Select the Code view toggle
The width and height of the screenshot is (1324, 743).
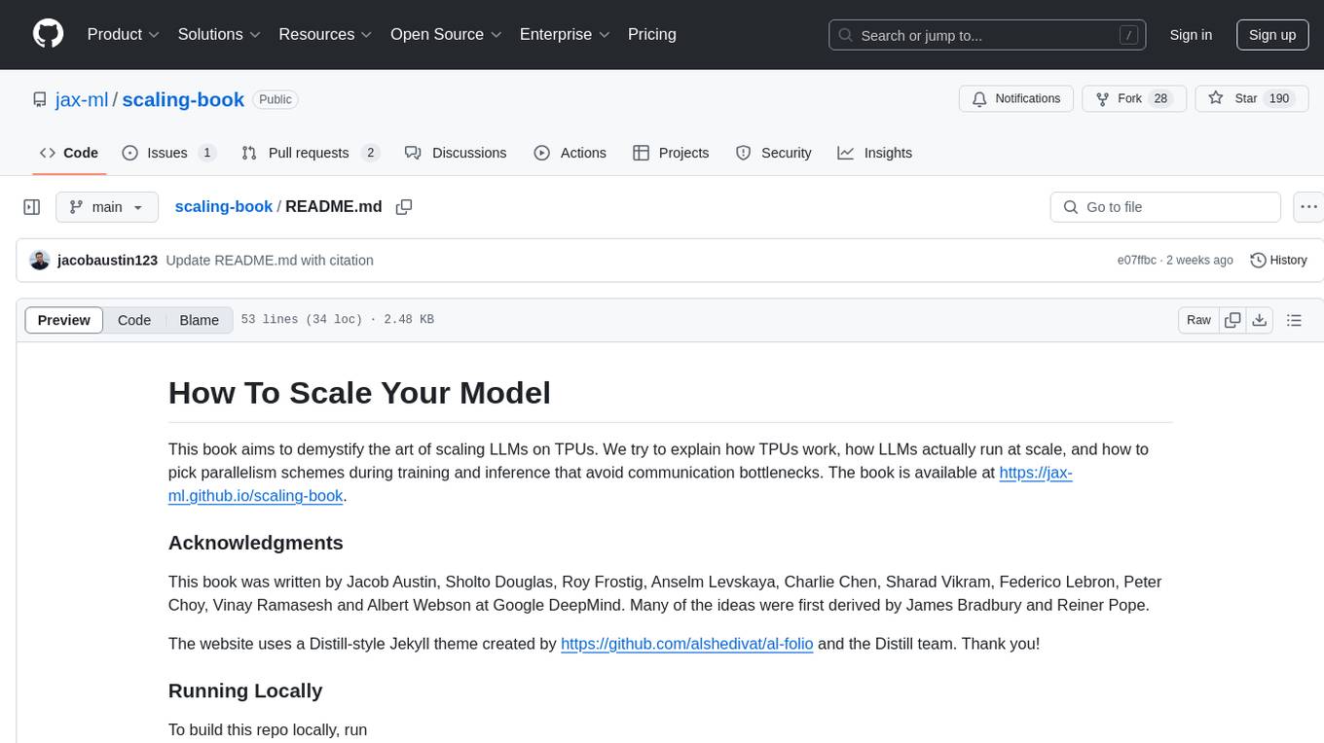pyautogui.click(x=134, y=320)
